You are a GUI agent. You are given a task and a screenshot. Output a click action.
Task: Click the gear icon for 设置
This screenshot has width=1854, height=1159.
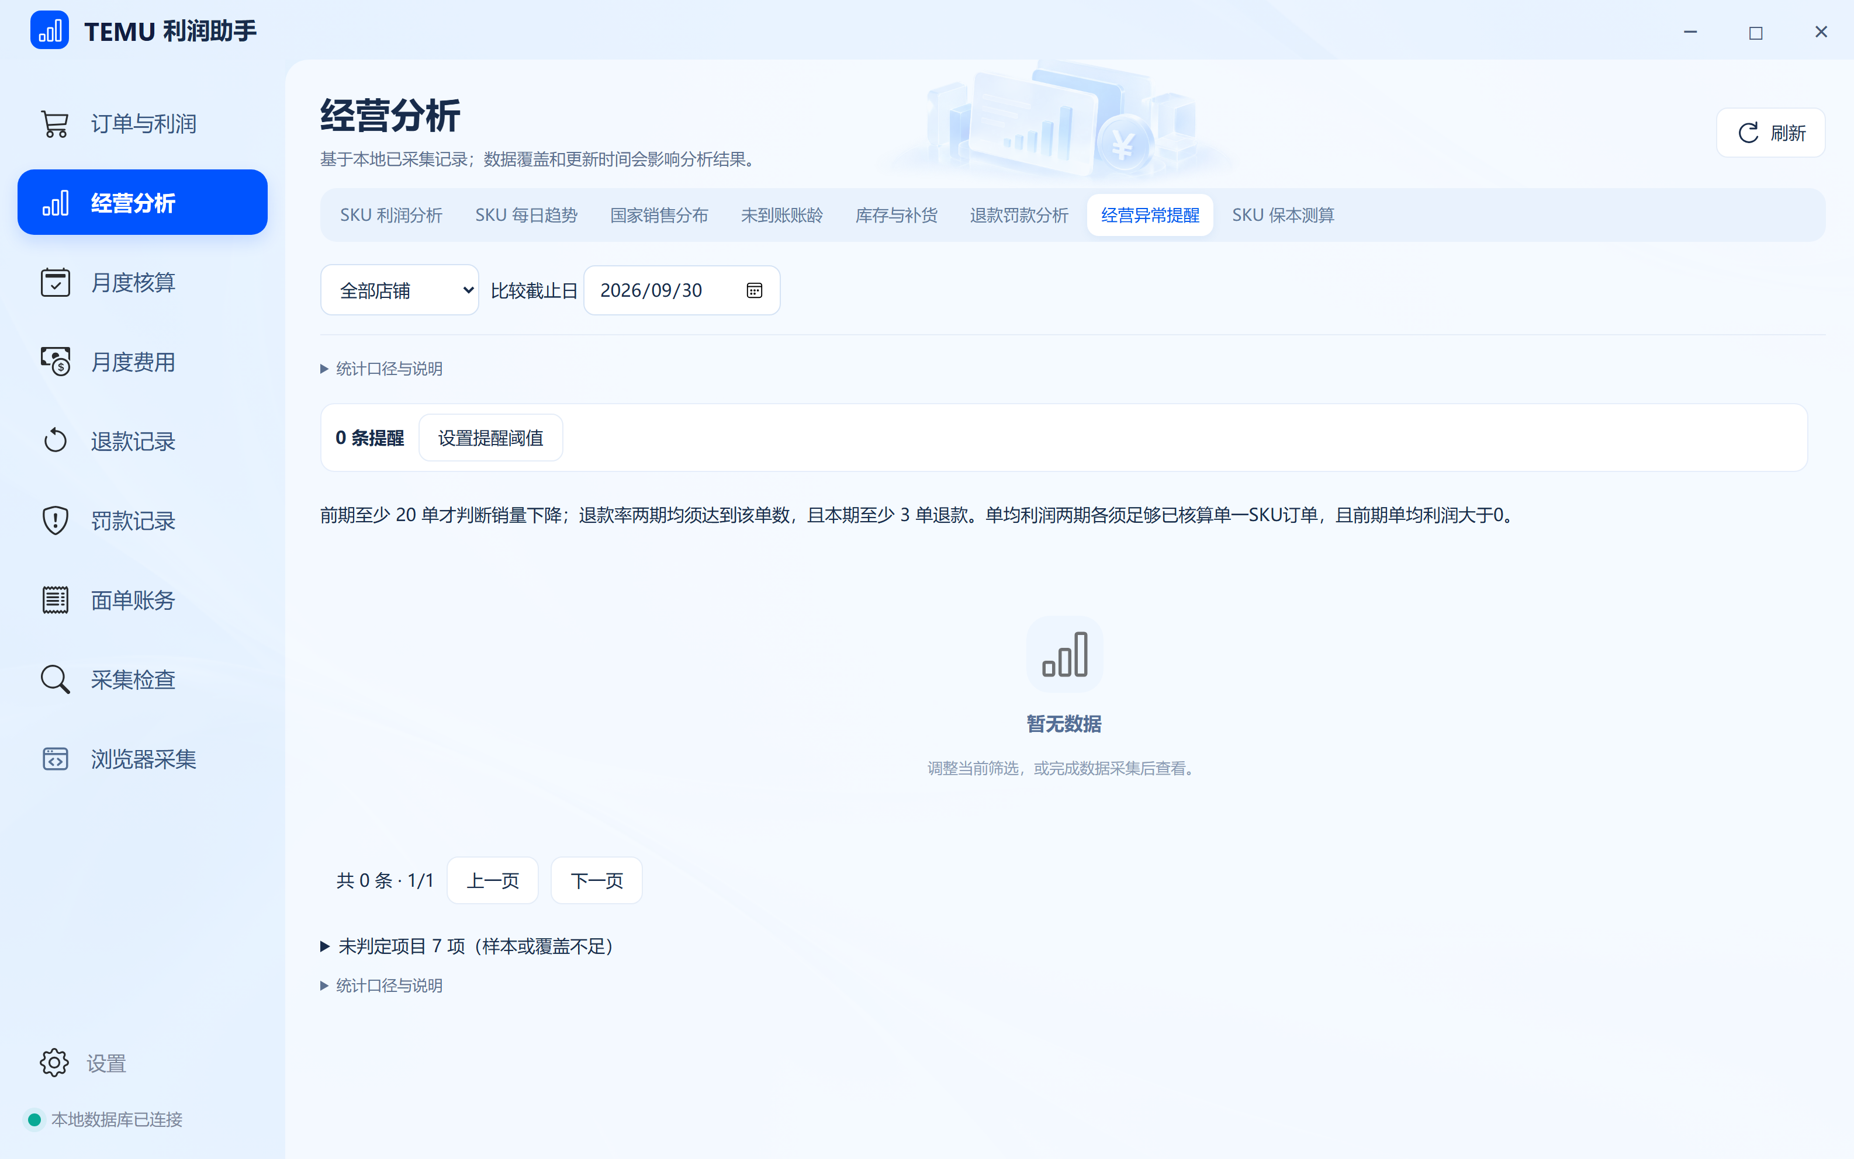pos(54,1063)
